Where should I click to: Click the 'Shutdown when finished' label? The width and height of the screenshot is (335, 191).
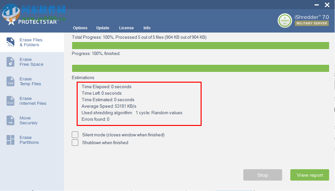point(105,143)
